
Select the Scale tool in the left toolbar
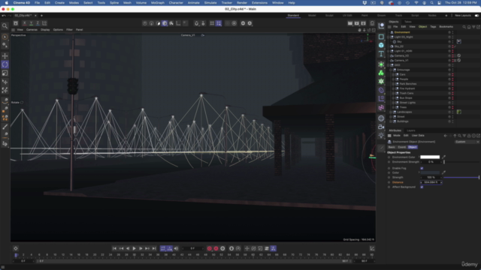click(5, 73)
